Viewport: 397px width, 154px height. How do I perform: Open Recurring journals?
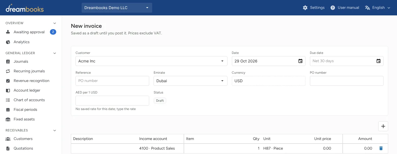point(29,71)
